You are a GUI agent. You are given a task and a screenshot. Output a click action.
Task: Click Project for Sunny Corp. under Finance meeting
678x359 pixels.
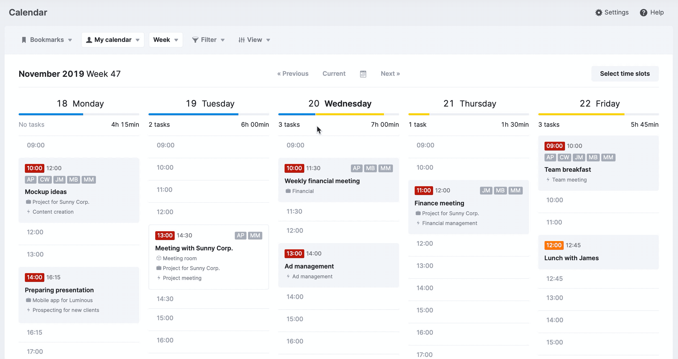pyautogui.click(x=450, y=213)
